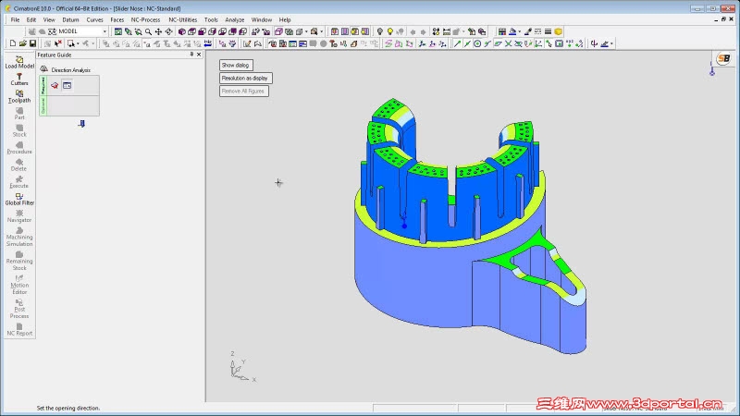
Task: Click the Navigator sidebar icon
Action: pos(19,216)
